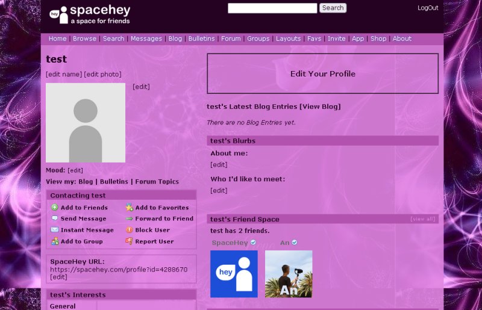Click the Report User flag icon

tap(129, 241)
